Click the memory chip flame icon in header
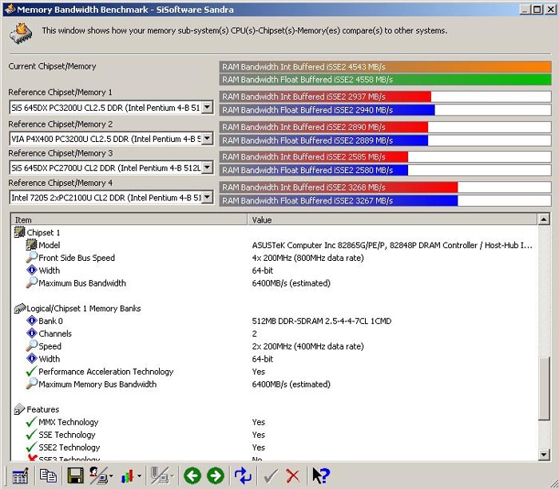This screenshot has width=559, height=489. [22, 34]
